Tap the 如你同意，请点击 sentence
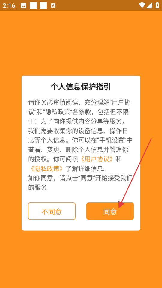 coord(53,178)
